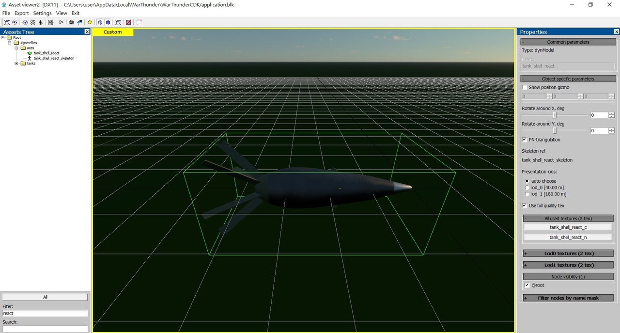This screenshot has width=620, height=333.
Task: Collapse the Root tree node
Action: pos(3,37)
